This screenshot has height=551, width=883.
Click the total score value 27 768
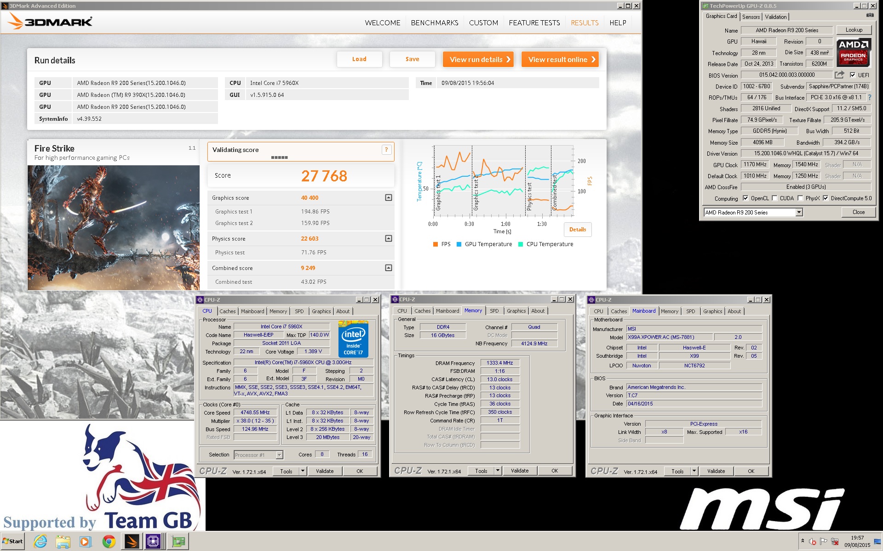click(324, 176)
